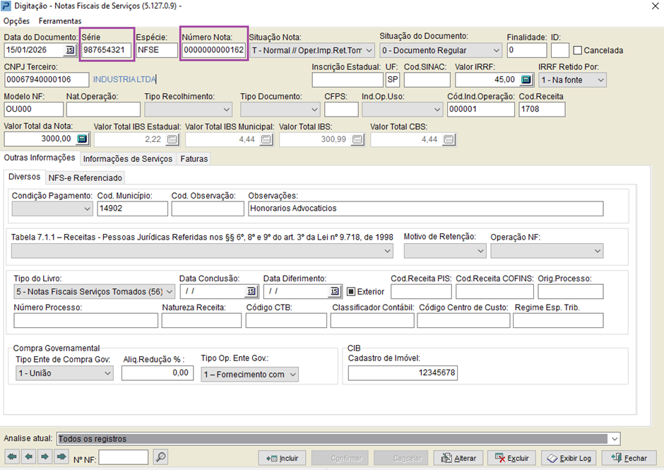Toggle the Cancelada checkbox
Screen dimensions: 664x470
[578, 50]
